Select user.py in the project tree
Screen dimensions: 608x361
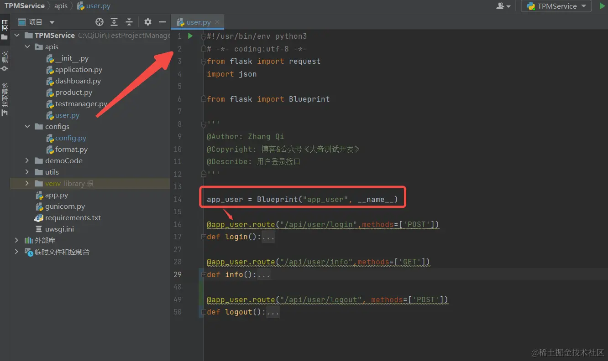(x=63, y=115)
